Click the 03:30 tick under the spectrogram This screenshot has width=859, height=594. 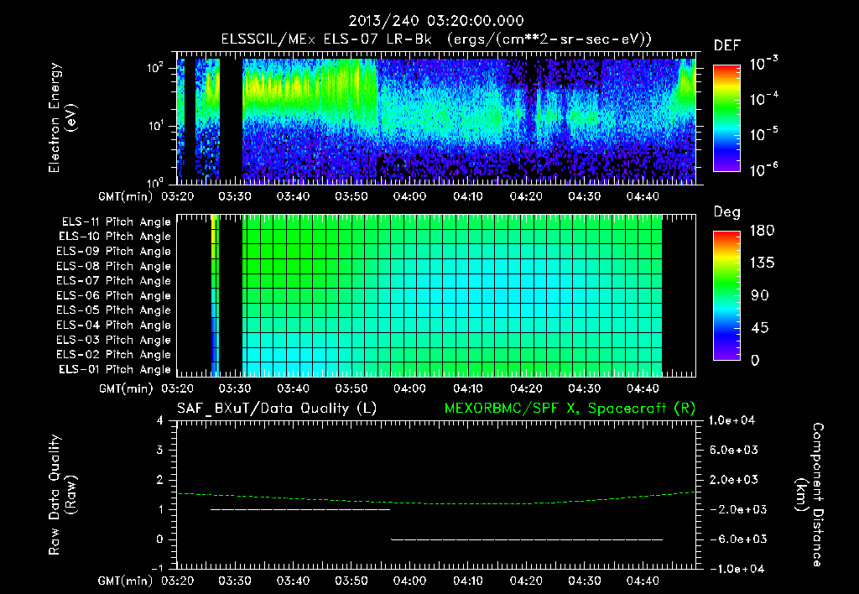tap(235, 196)
